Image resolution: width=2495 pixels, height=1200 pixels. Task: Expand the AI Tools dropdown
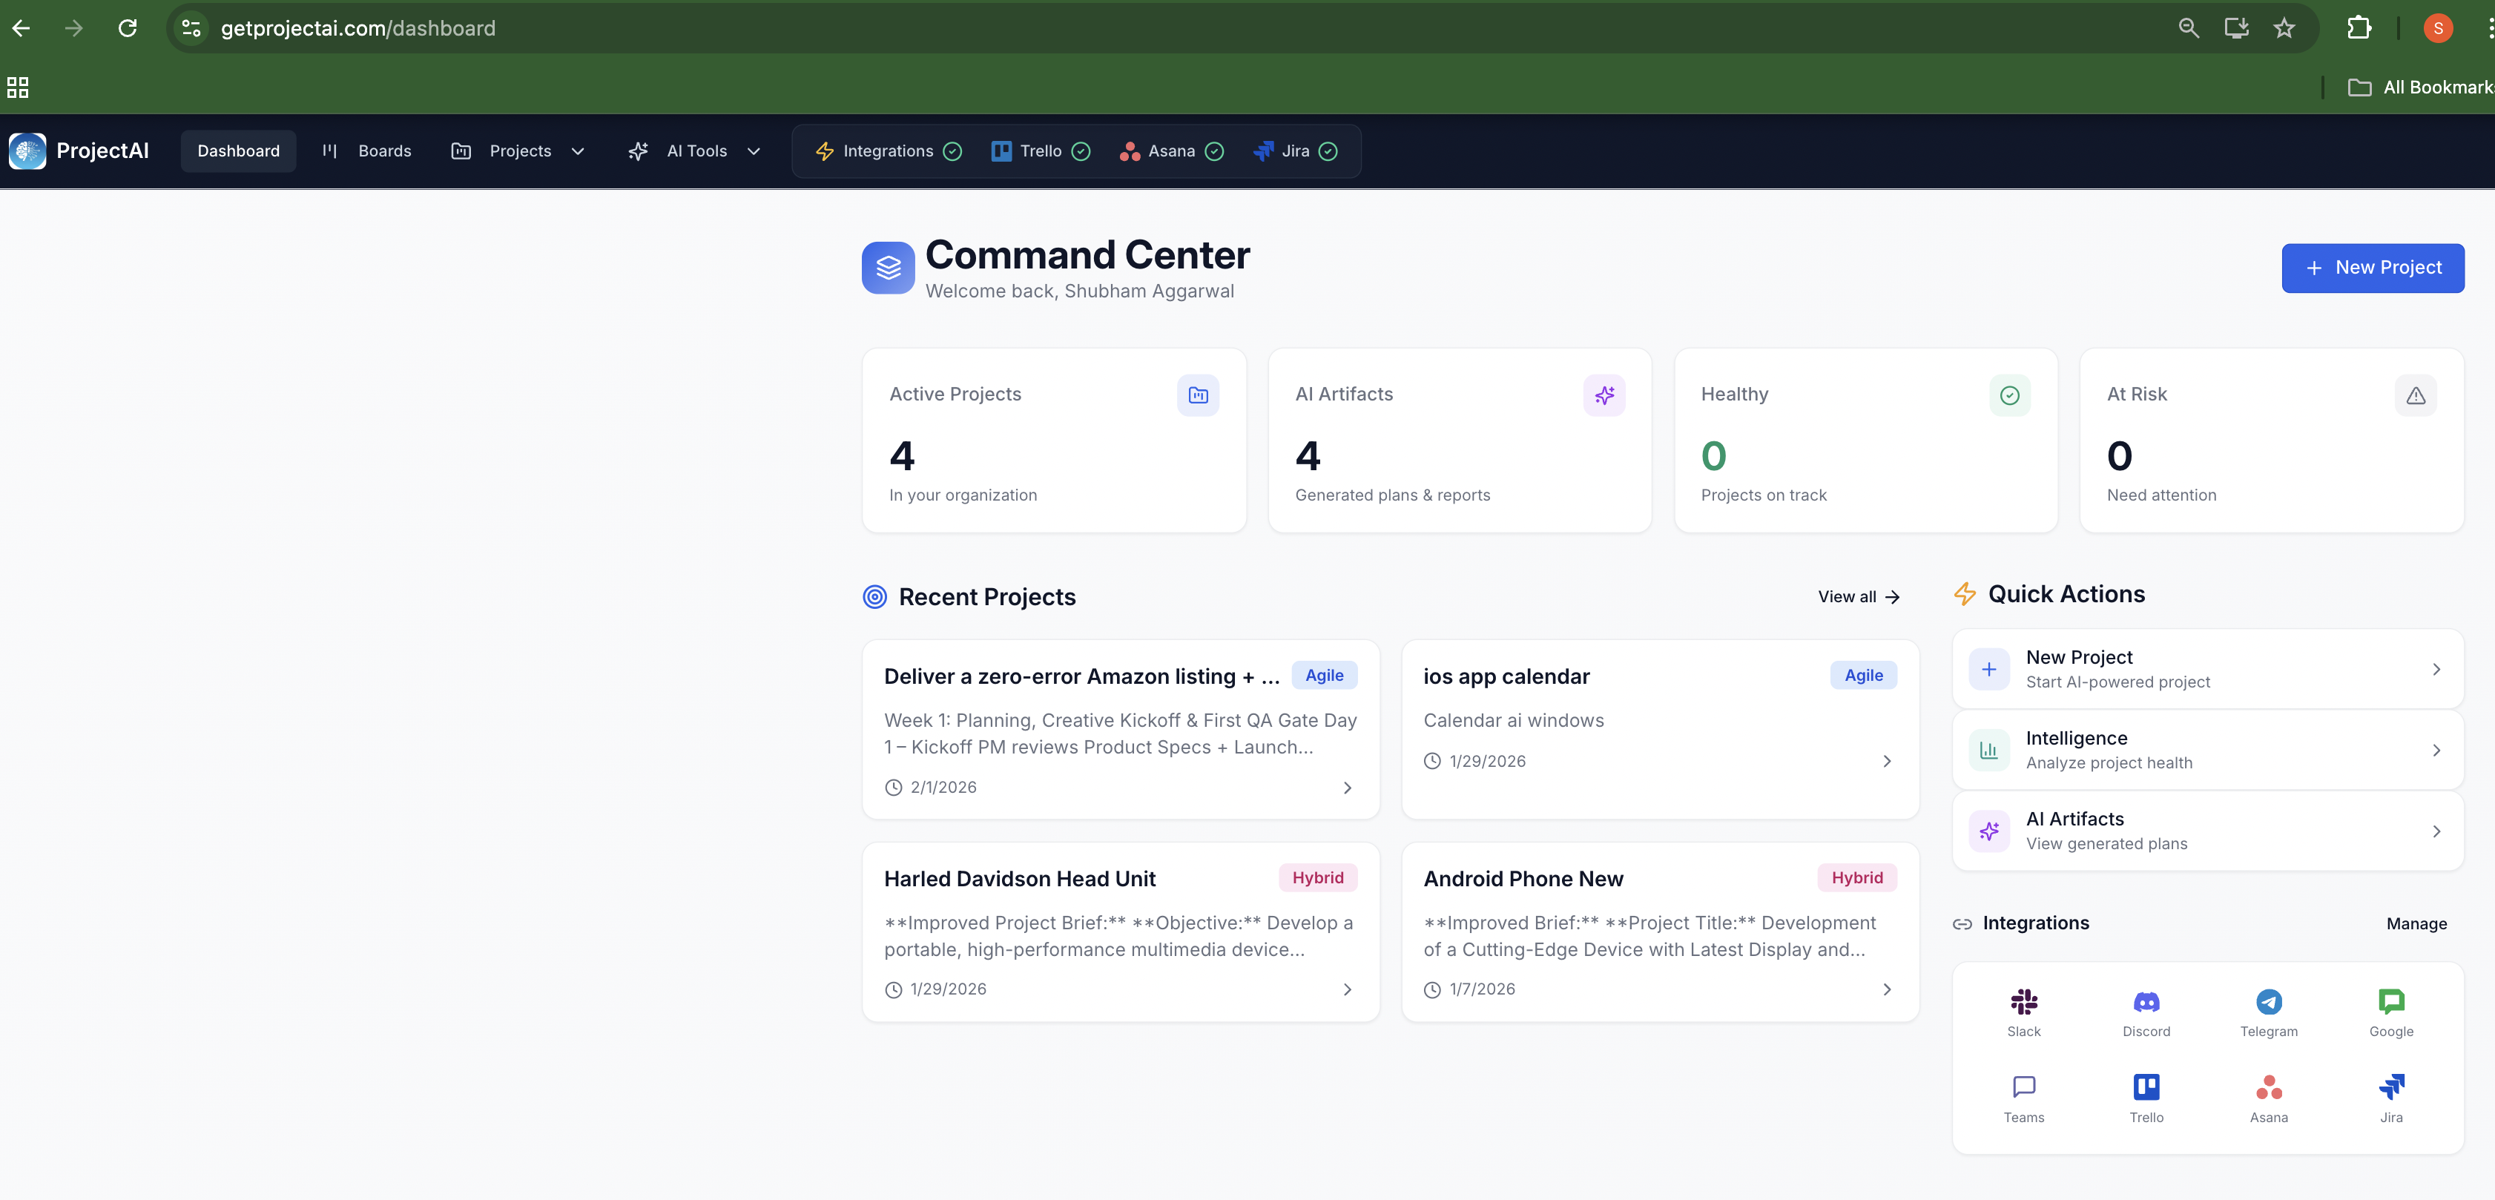click(x=754, y=151)
